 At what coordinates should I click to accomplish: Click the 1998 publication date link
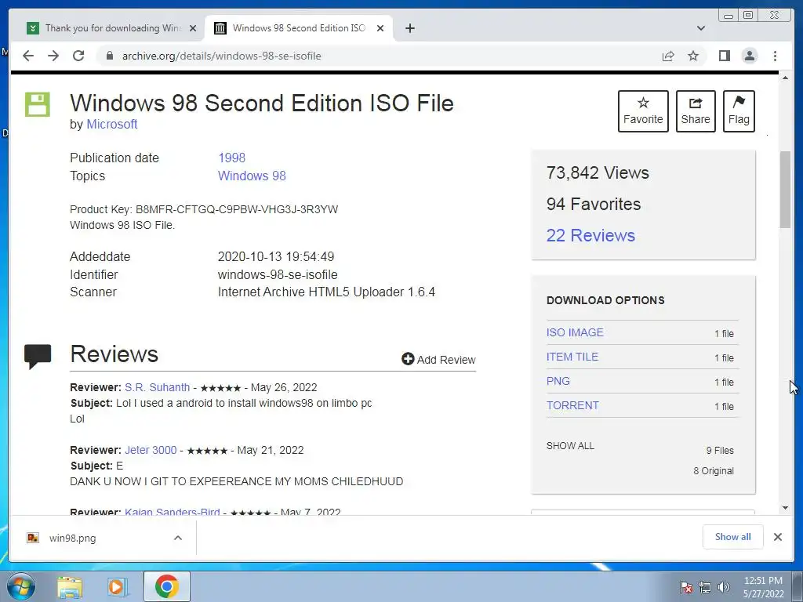click(x=231, y=158)
